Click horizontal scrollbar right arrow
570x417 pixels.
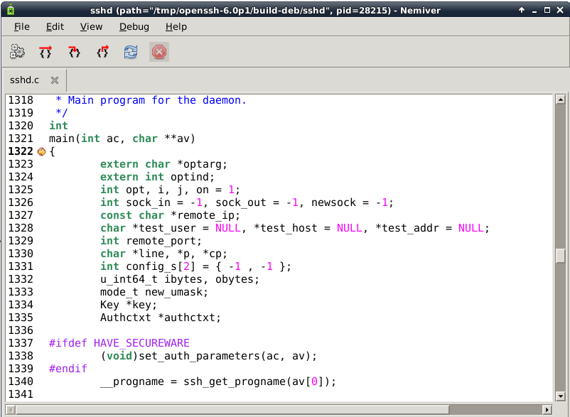click(547, 410)
